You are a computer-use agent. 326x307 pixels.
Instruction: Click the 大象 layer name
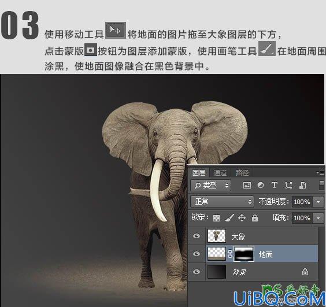click(238, 236)
